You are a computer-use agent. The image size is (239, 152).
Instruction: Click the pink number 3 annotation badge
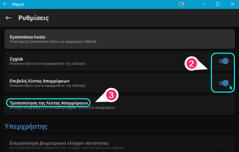coord(111,95)
